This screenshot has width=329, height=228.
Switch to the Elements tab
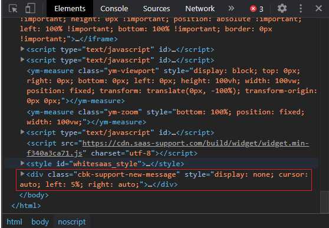pyautogui.click(x=70, y=9)
